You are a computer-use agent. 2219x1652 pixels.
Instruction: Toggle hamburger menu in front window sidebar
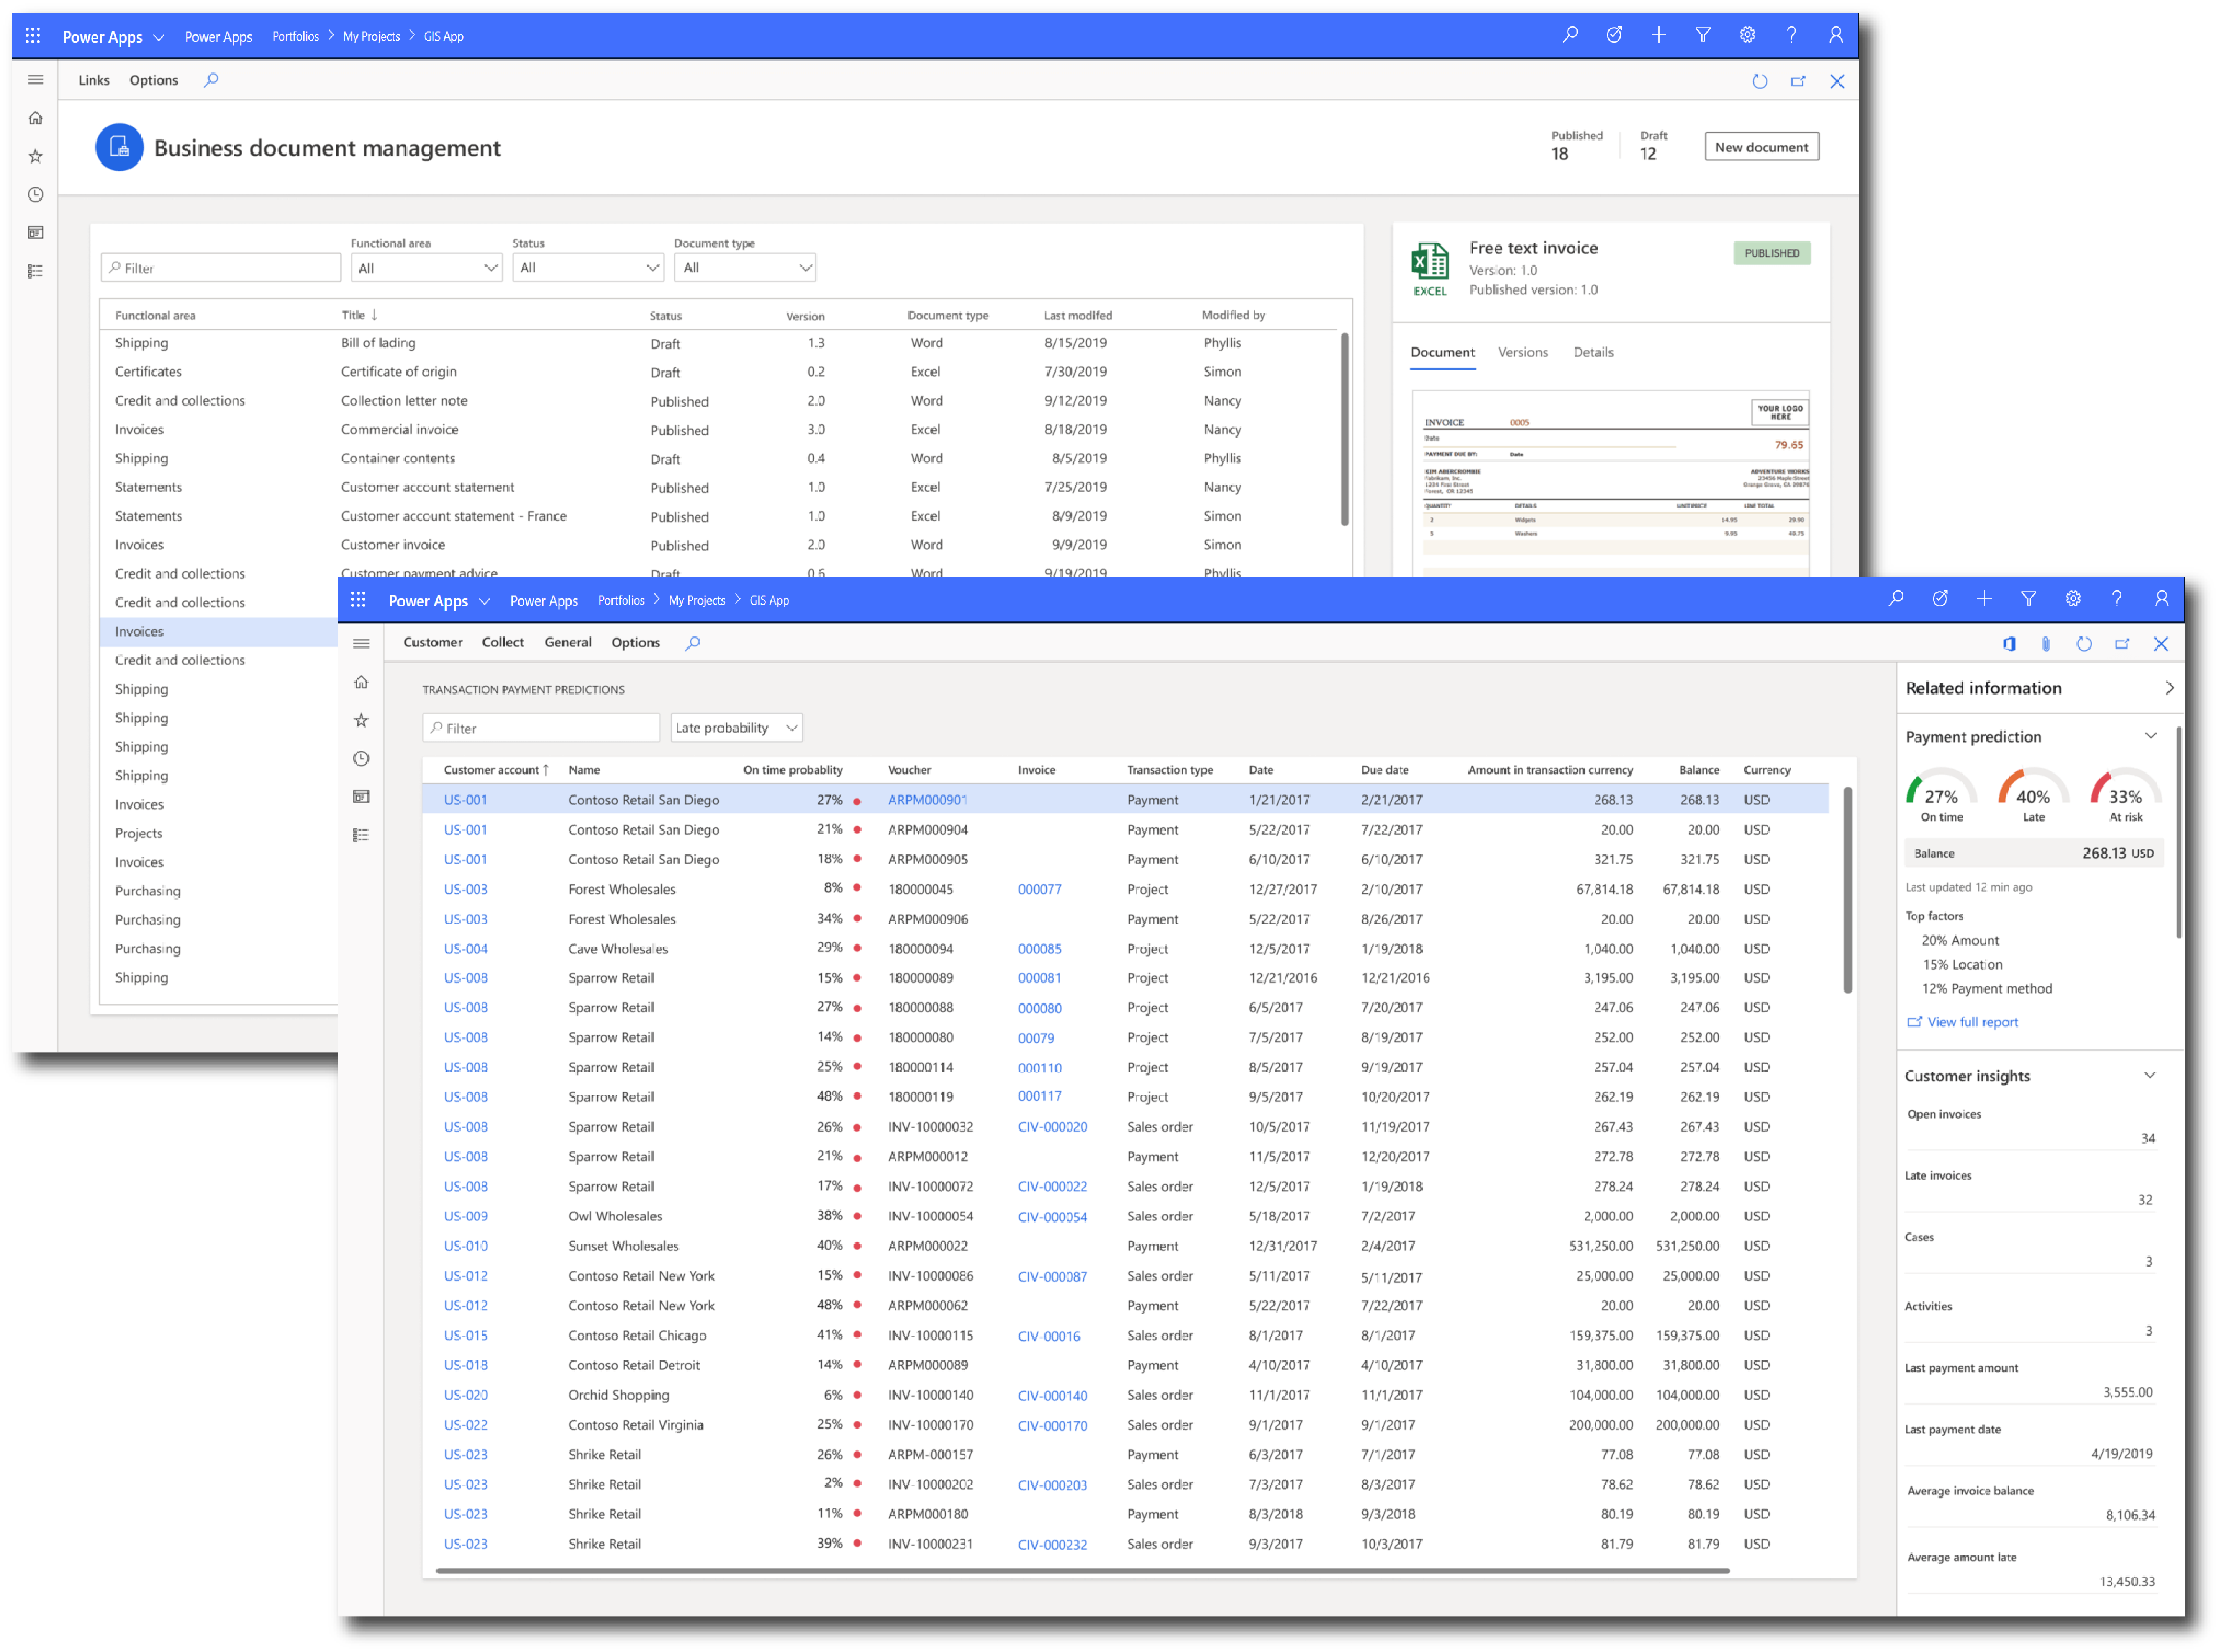(361, 644)
